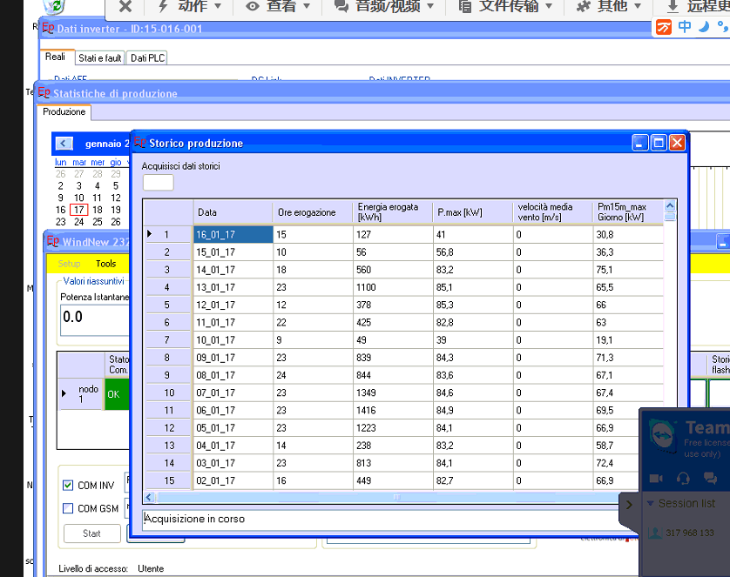This screenshot has width=730, height=577.
Task: Click the Energia erogata [kWh] column header
Action: 393,212
